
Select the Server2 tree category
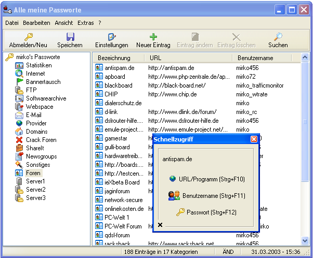(36, 190)
